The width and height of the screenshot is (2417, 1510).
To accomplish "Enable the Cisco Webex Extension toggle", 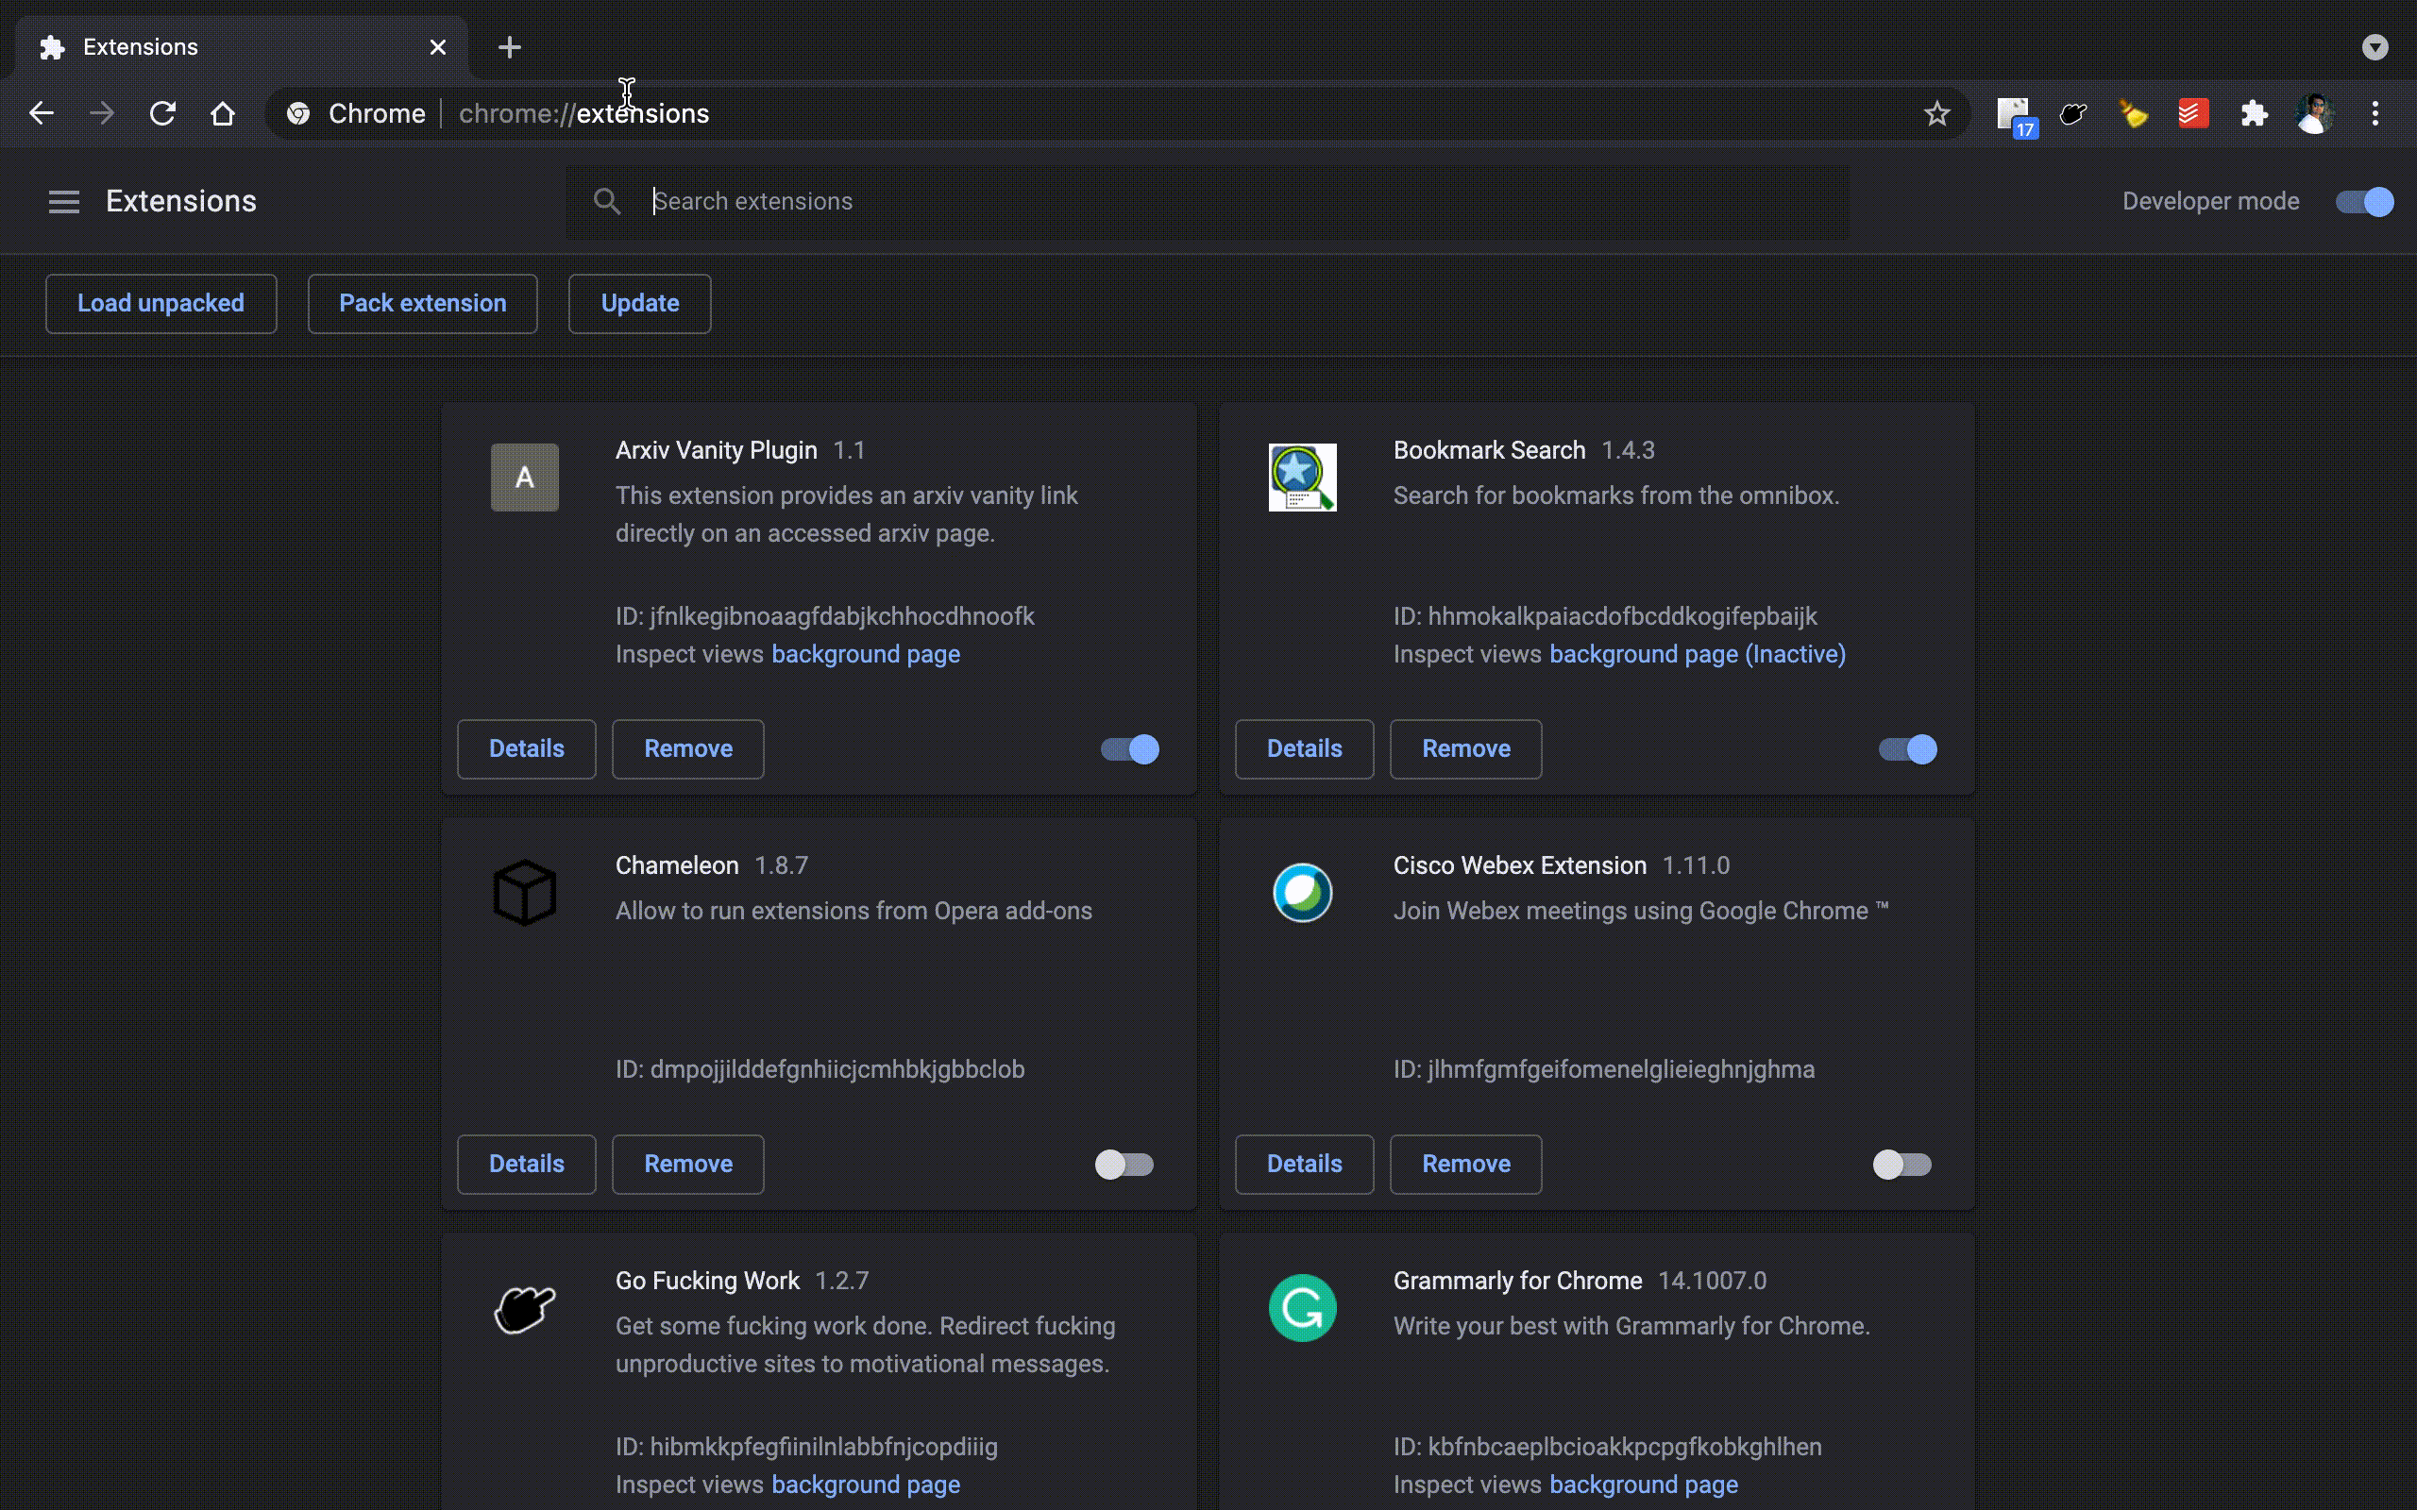I will 1901,1165.
